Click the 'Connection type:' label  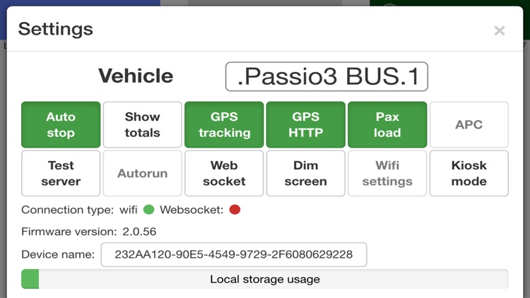pos(68,210)
